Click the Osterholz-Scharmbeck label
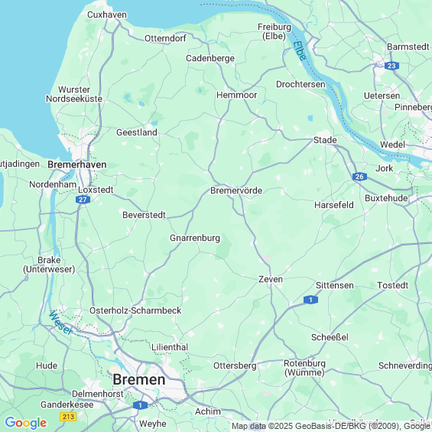The height and width of the screenshot is (432, 432). point(135,310)
